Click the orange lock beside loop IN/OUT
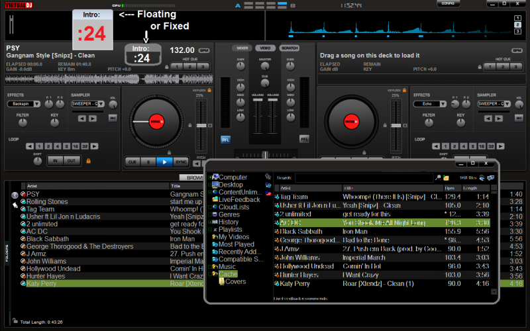Image resolution: width=530 pixels, height=331 pixels. click(89, 161)
